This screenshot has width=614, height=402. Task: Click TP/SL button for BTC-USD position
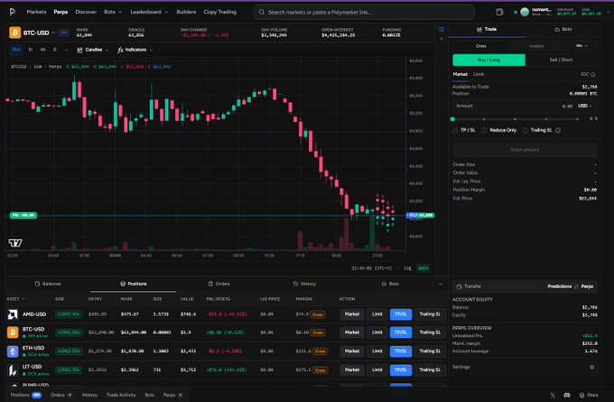401,332
